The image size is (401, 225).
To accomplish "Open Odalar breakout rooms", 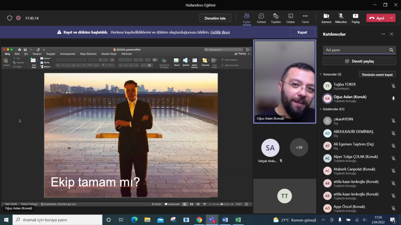I will [291, 18].
